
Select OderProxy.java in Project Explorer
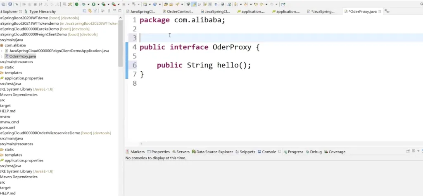click(x=20, y=56)
